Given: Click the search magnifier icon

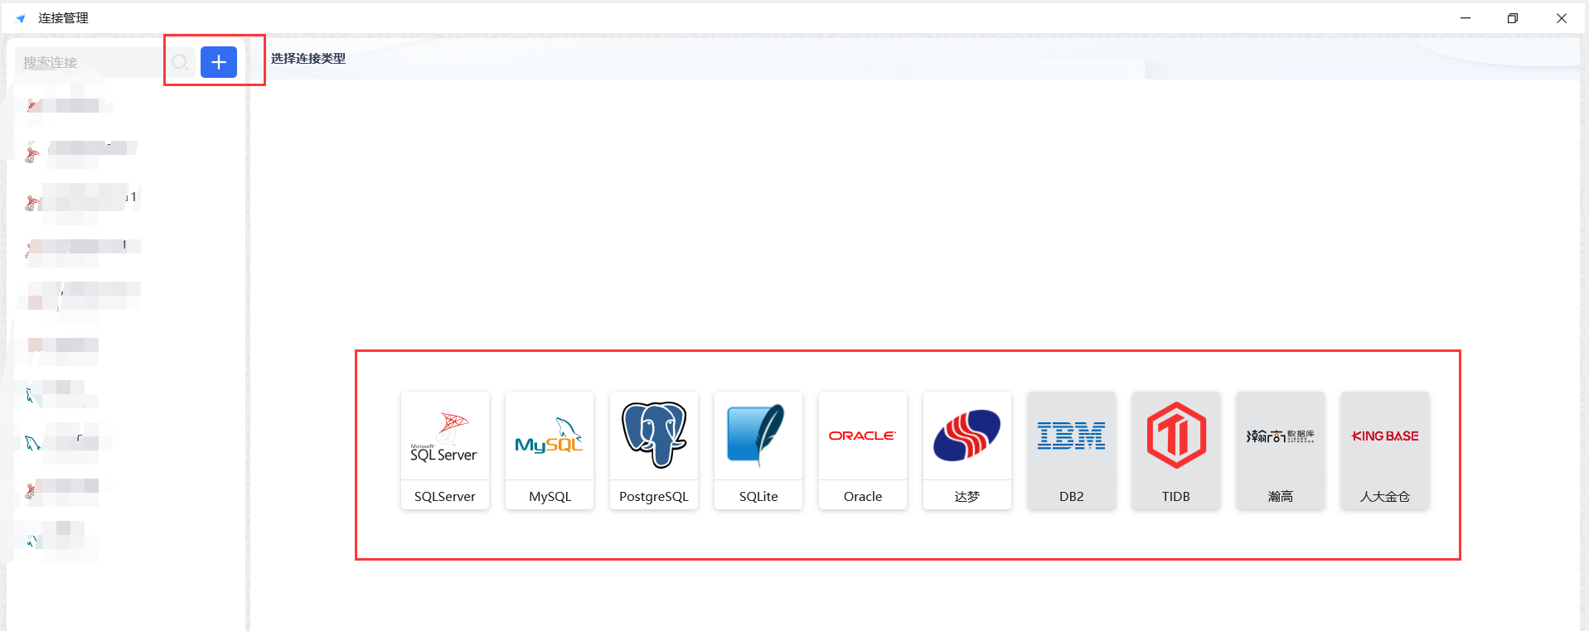Looking at the screenshot, I should [x=180, y=62].
